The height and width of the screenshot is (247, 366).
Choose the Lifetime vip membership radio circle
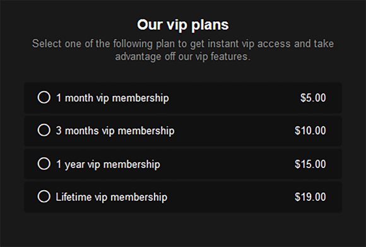[44, 196]
